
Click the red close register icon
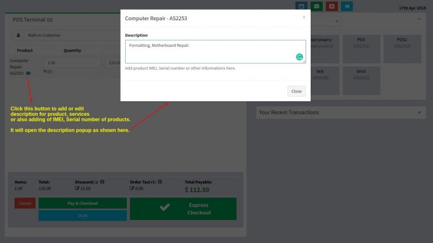pos(332,6)
